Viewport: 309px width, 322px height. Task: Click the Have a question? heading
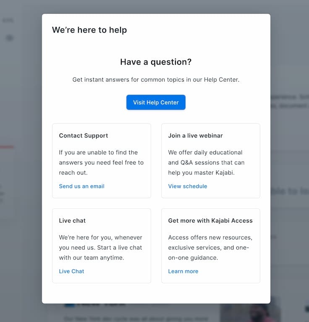[156, 62]
